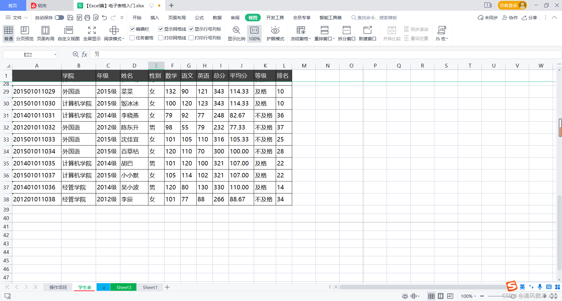
Task: Uncheck 显示行号列标 show headings
Action: coord(191,29)
